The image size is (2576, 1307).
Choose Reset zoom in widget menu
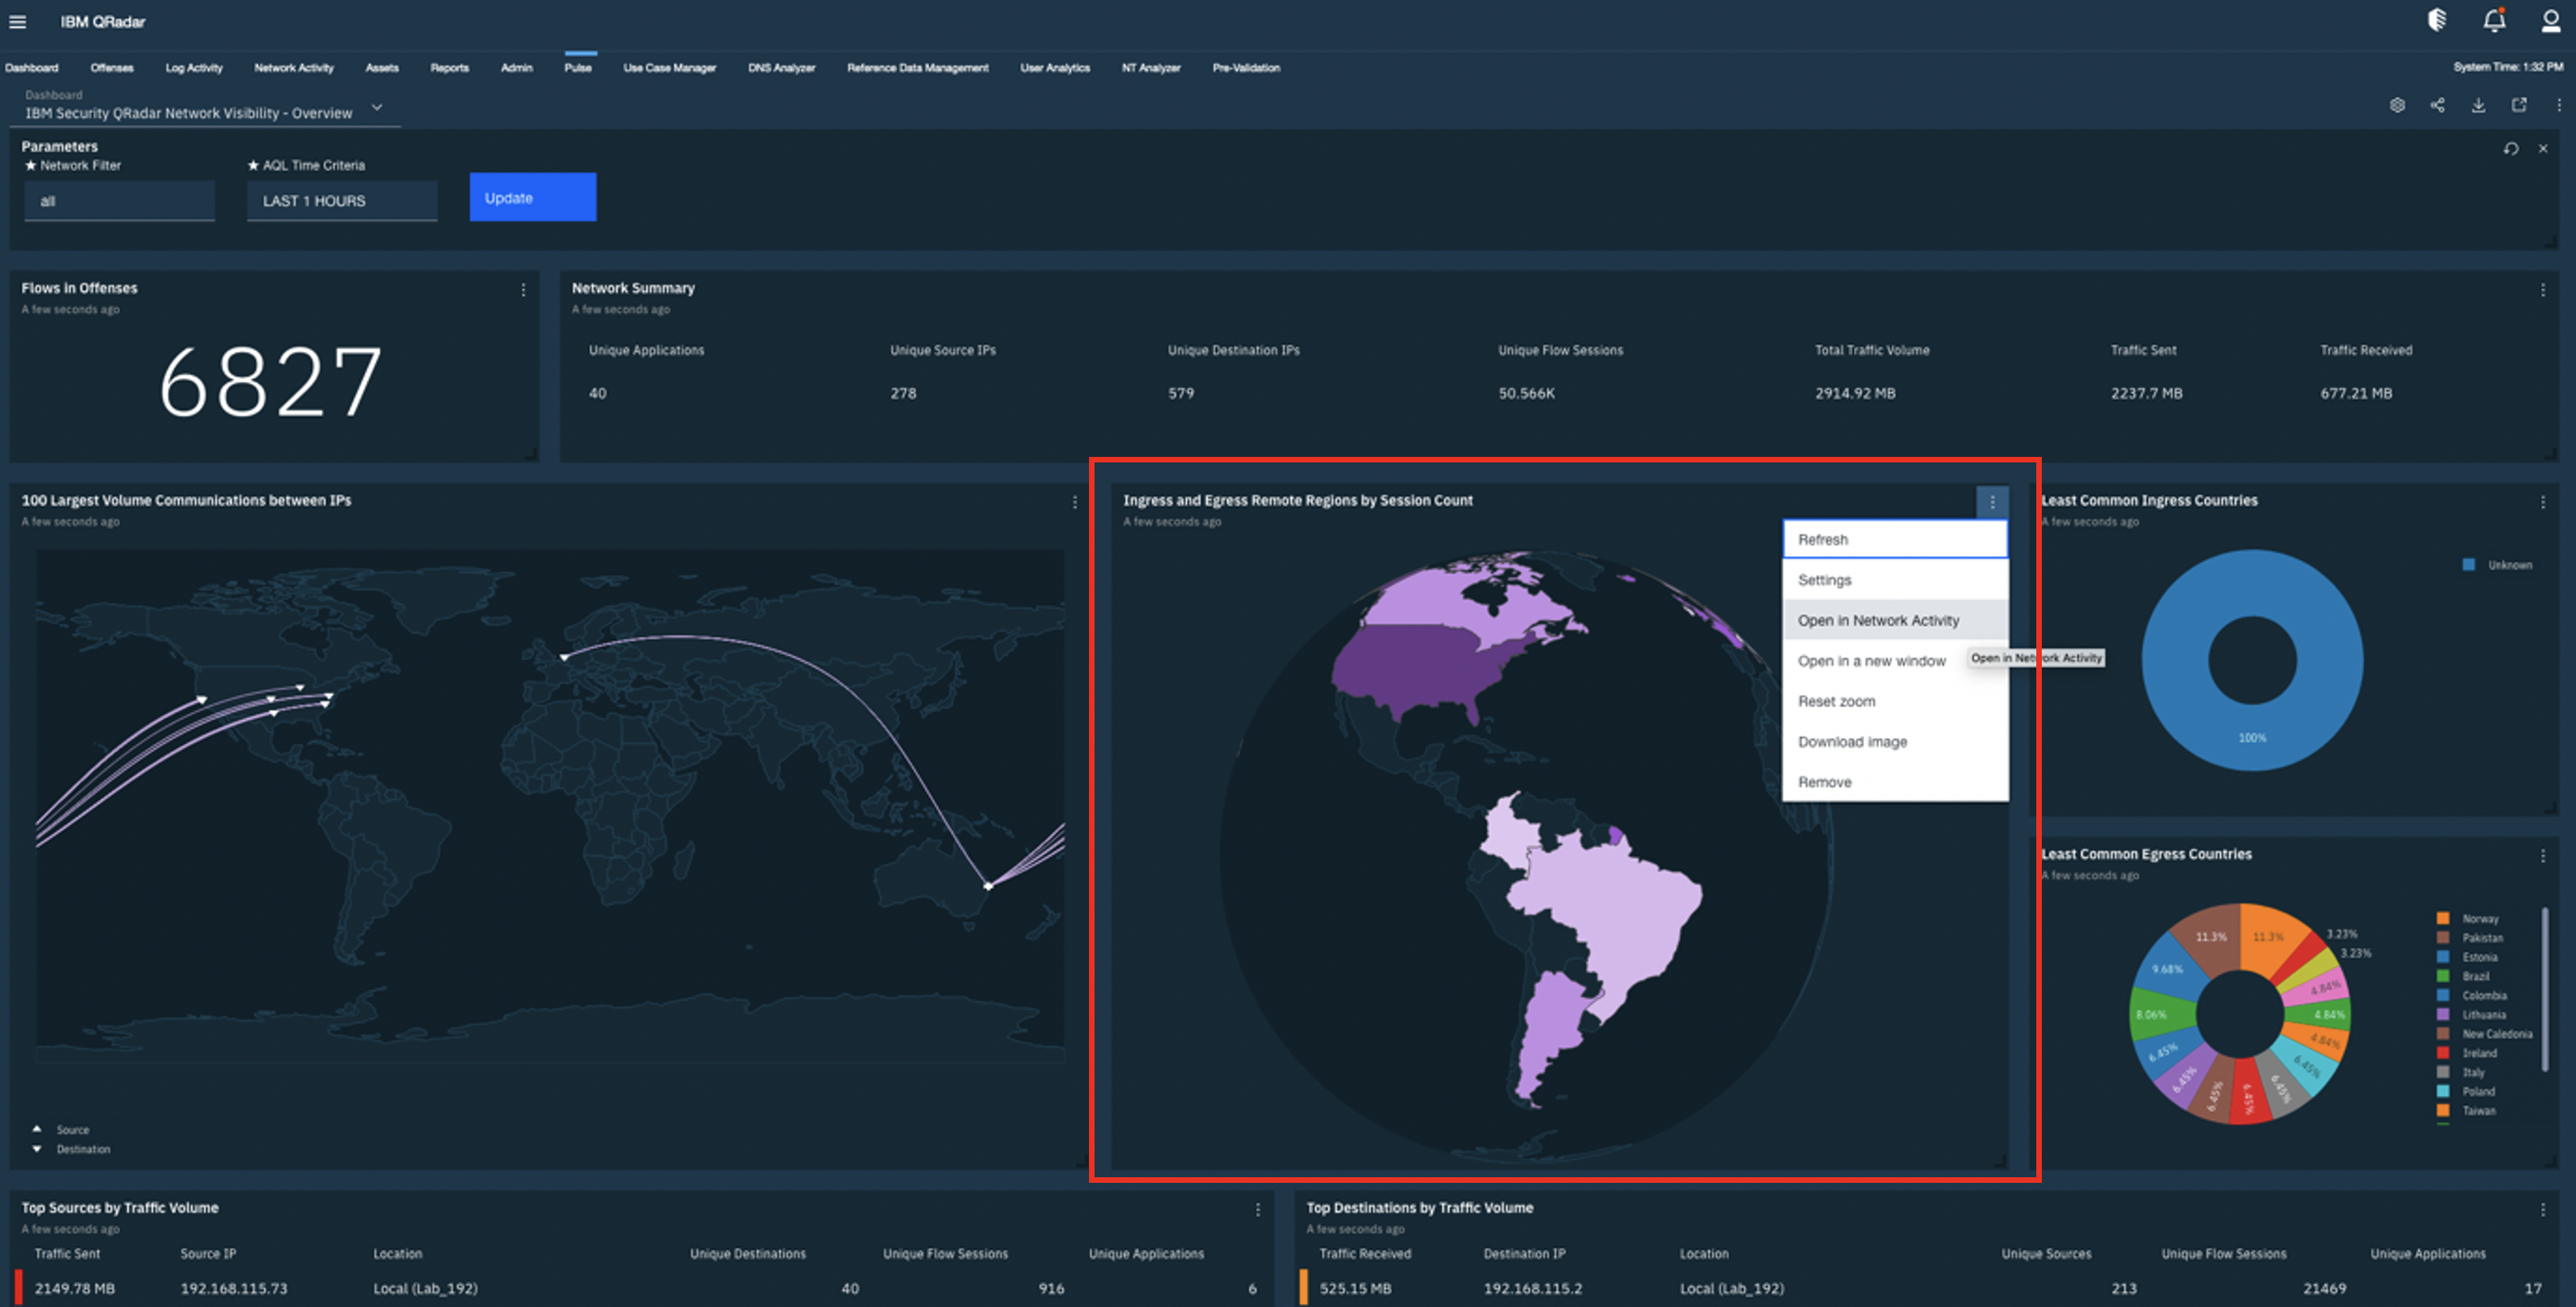pyautogui.click(x=1895, y=701)
